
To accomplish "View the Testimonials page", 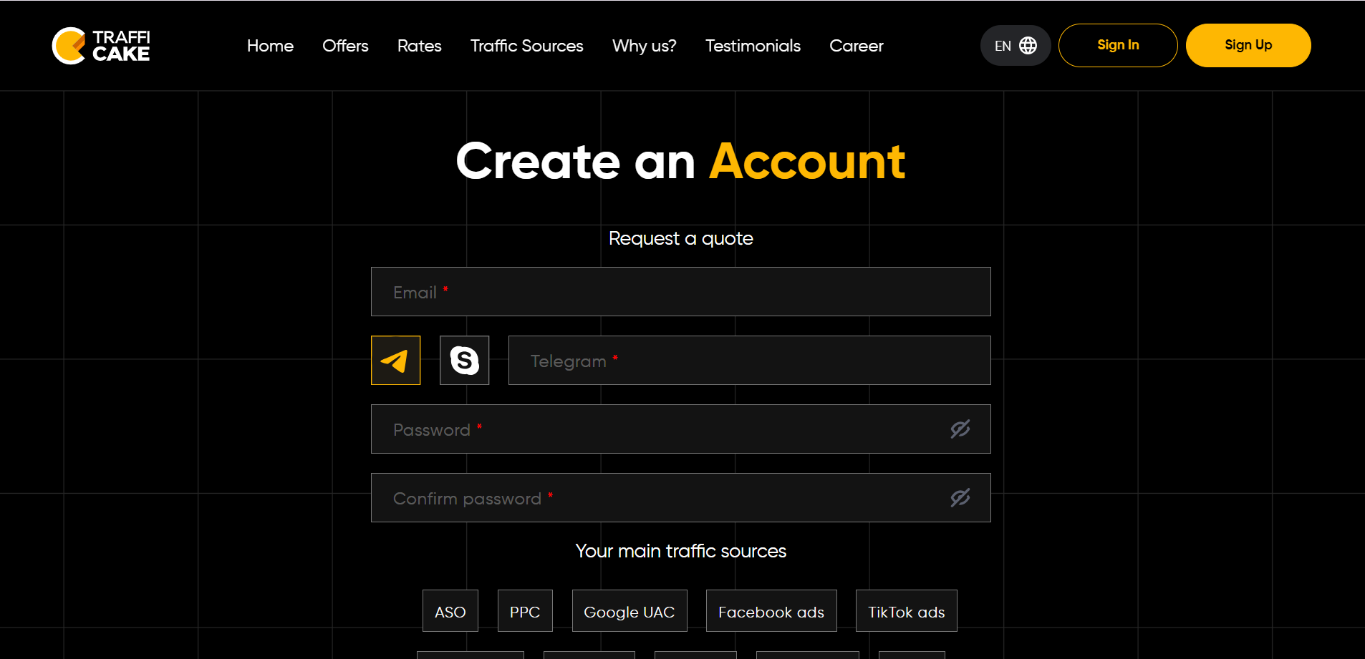I will [x=753, y=46].
